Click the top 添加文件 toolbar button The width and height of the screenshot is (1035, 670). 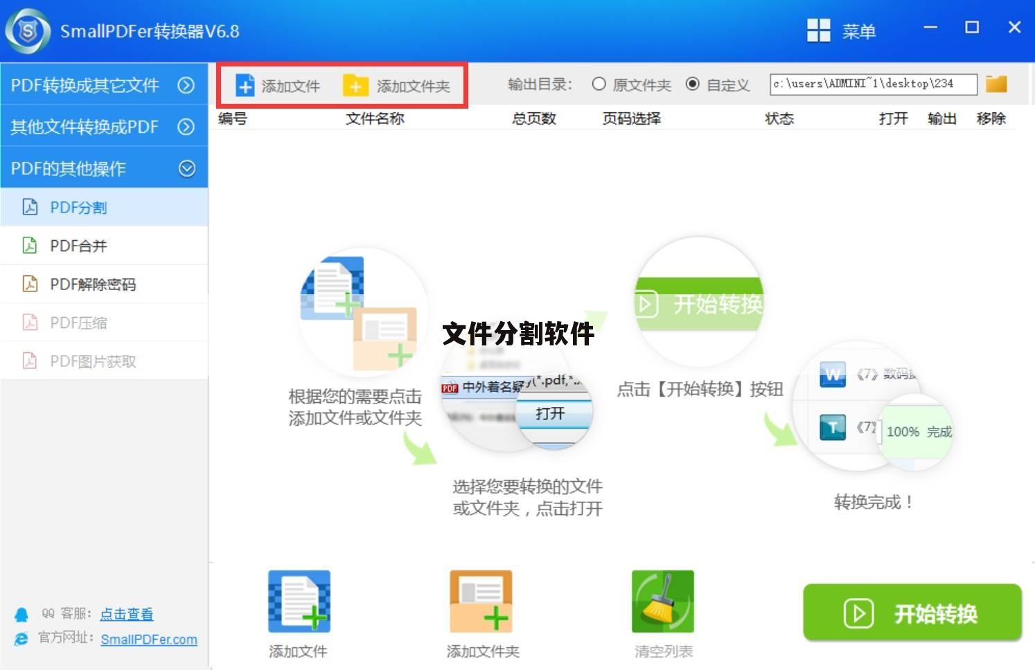(278, 86)
